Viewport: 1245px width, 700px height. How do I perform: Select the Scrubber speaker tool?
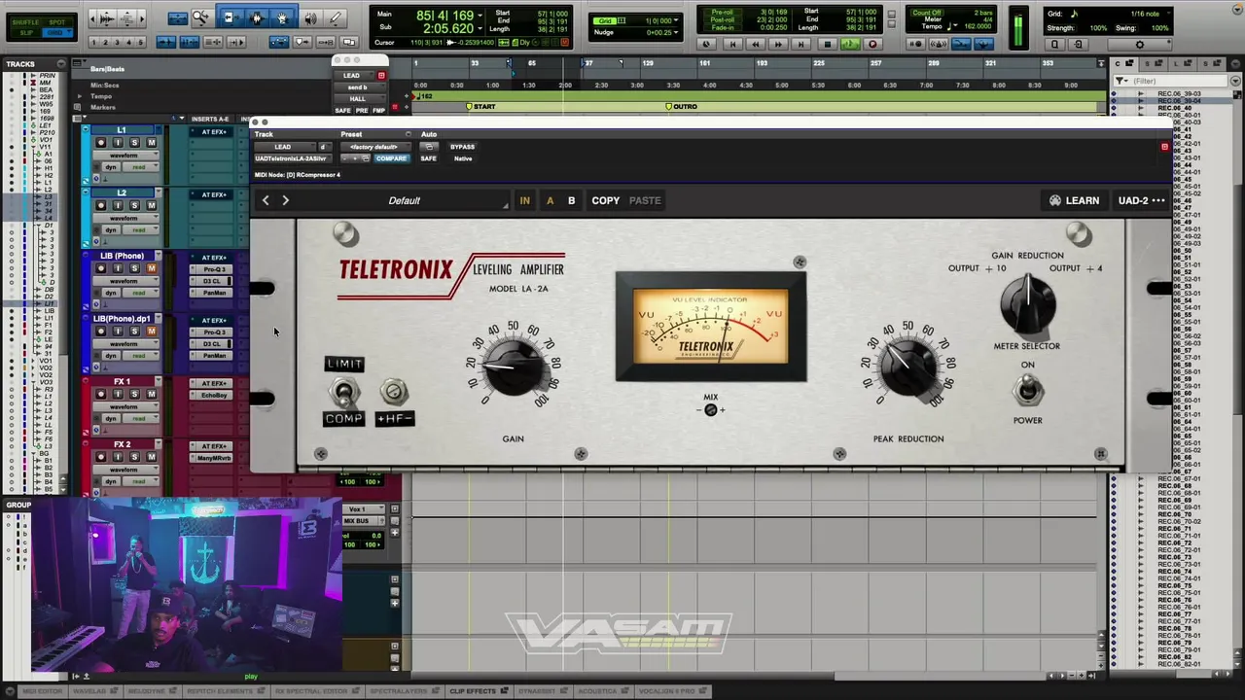click(x=310, y=18)
